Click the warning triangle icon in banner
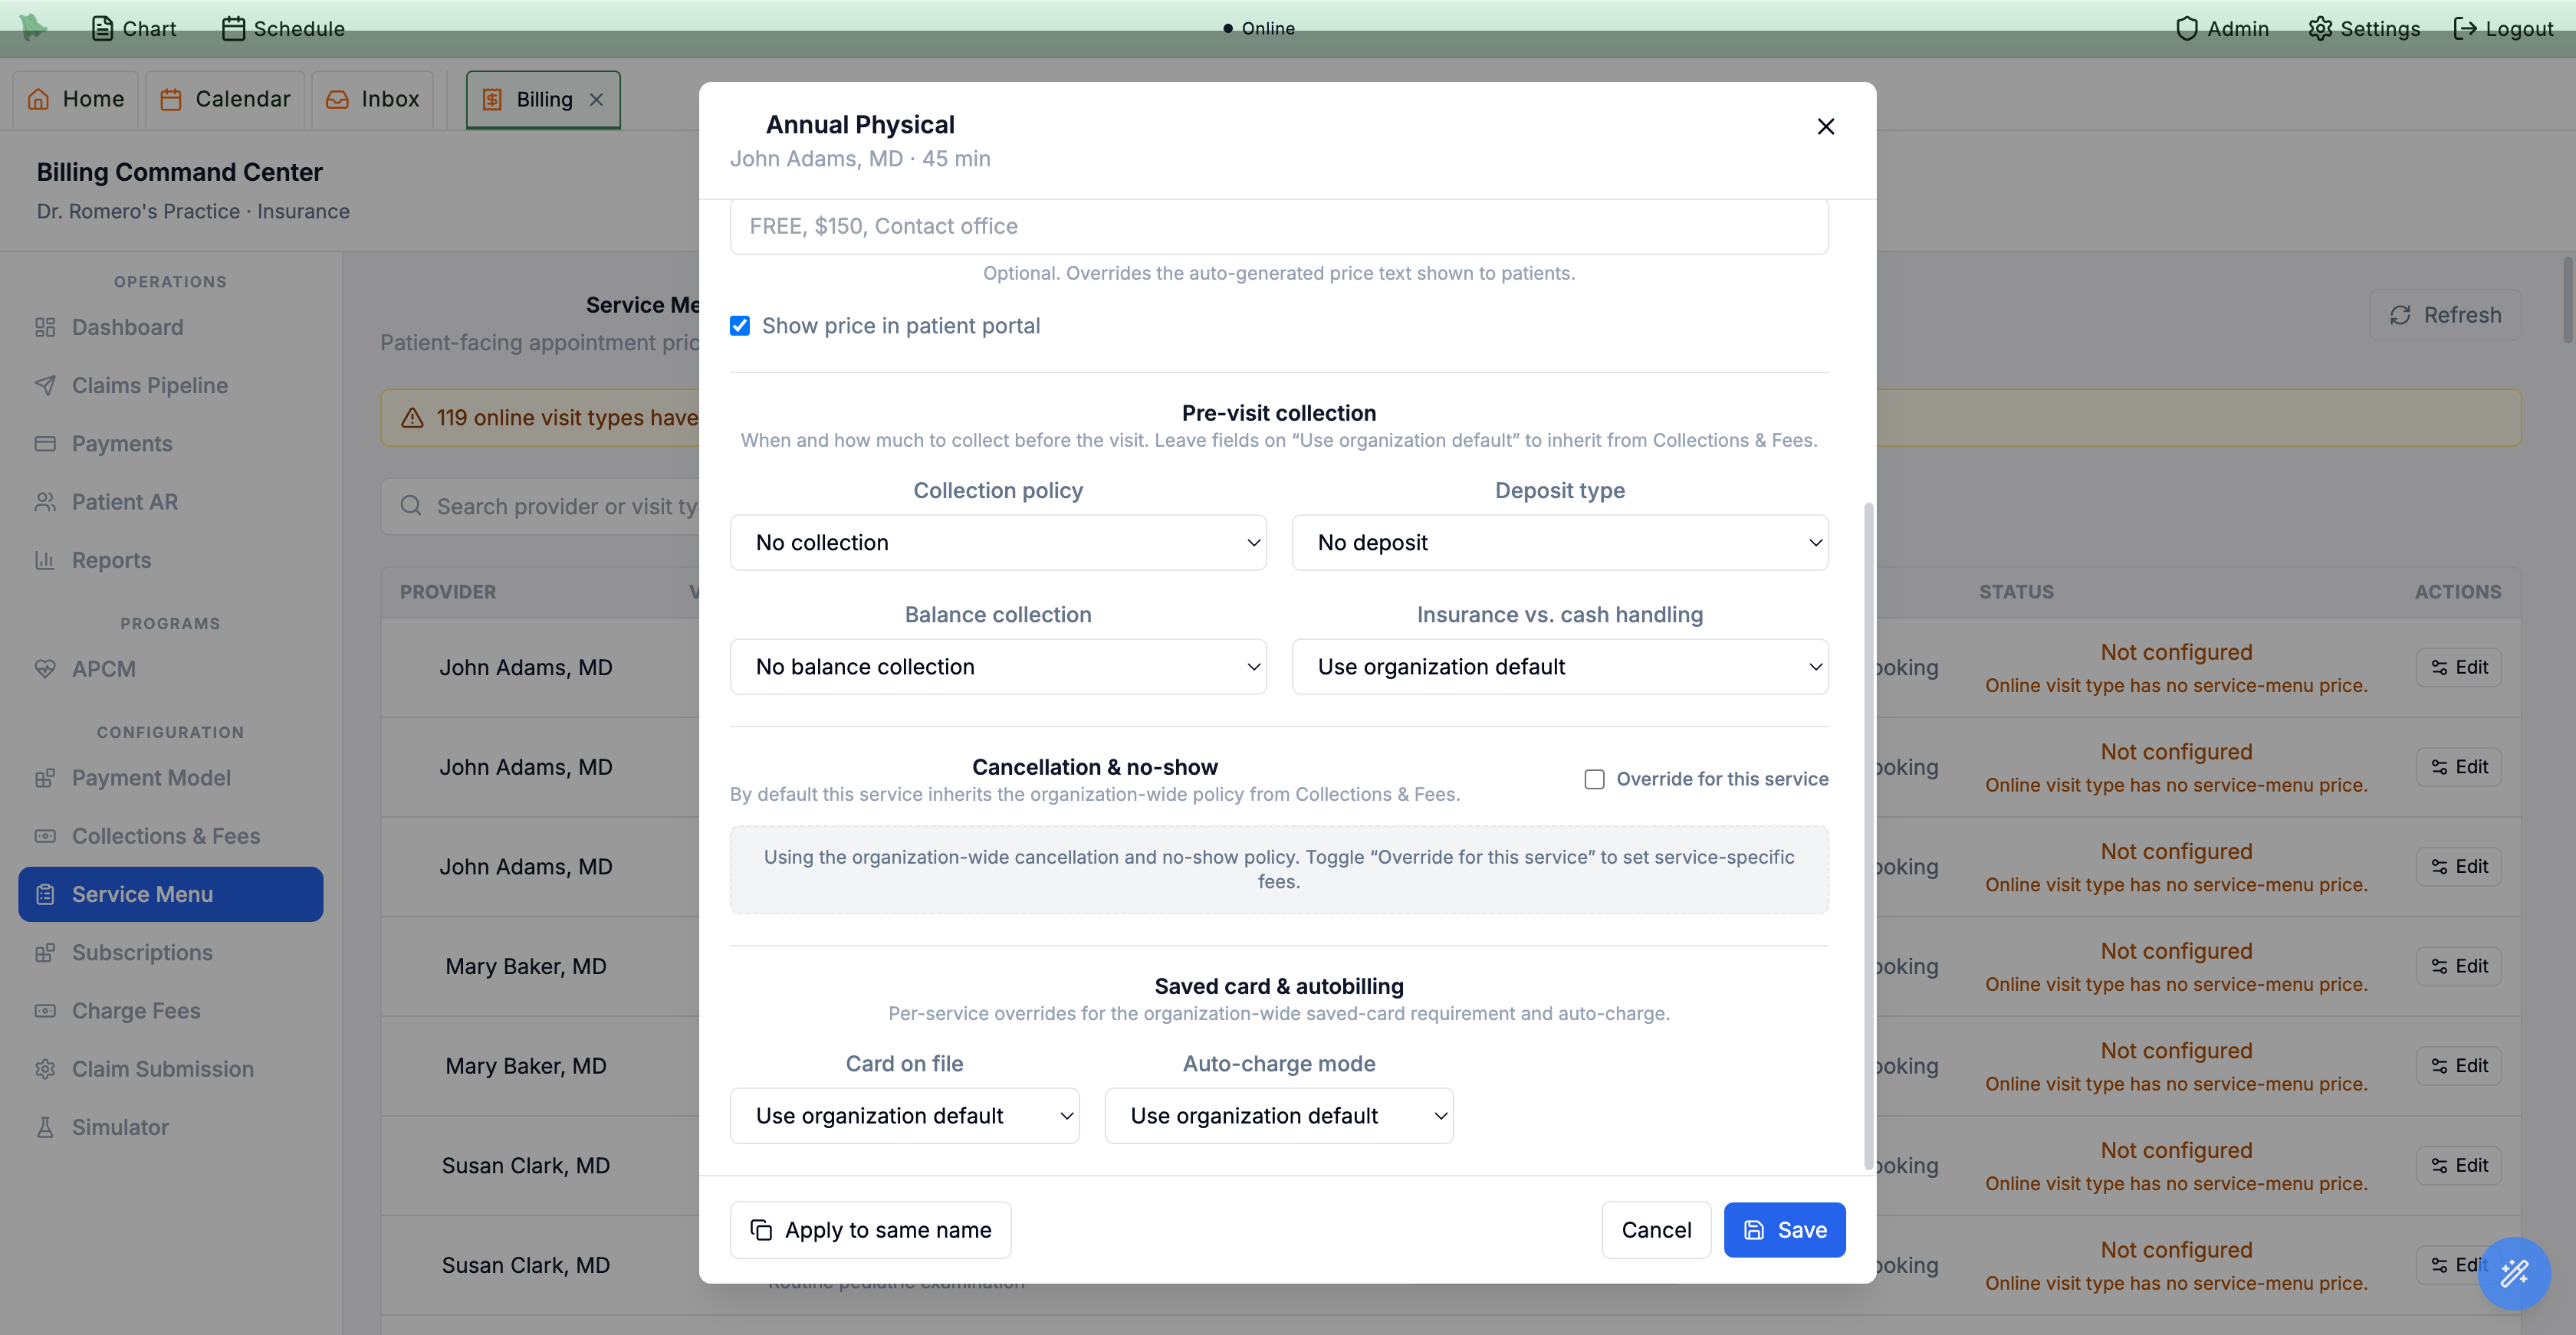 tap(412, 418)
